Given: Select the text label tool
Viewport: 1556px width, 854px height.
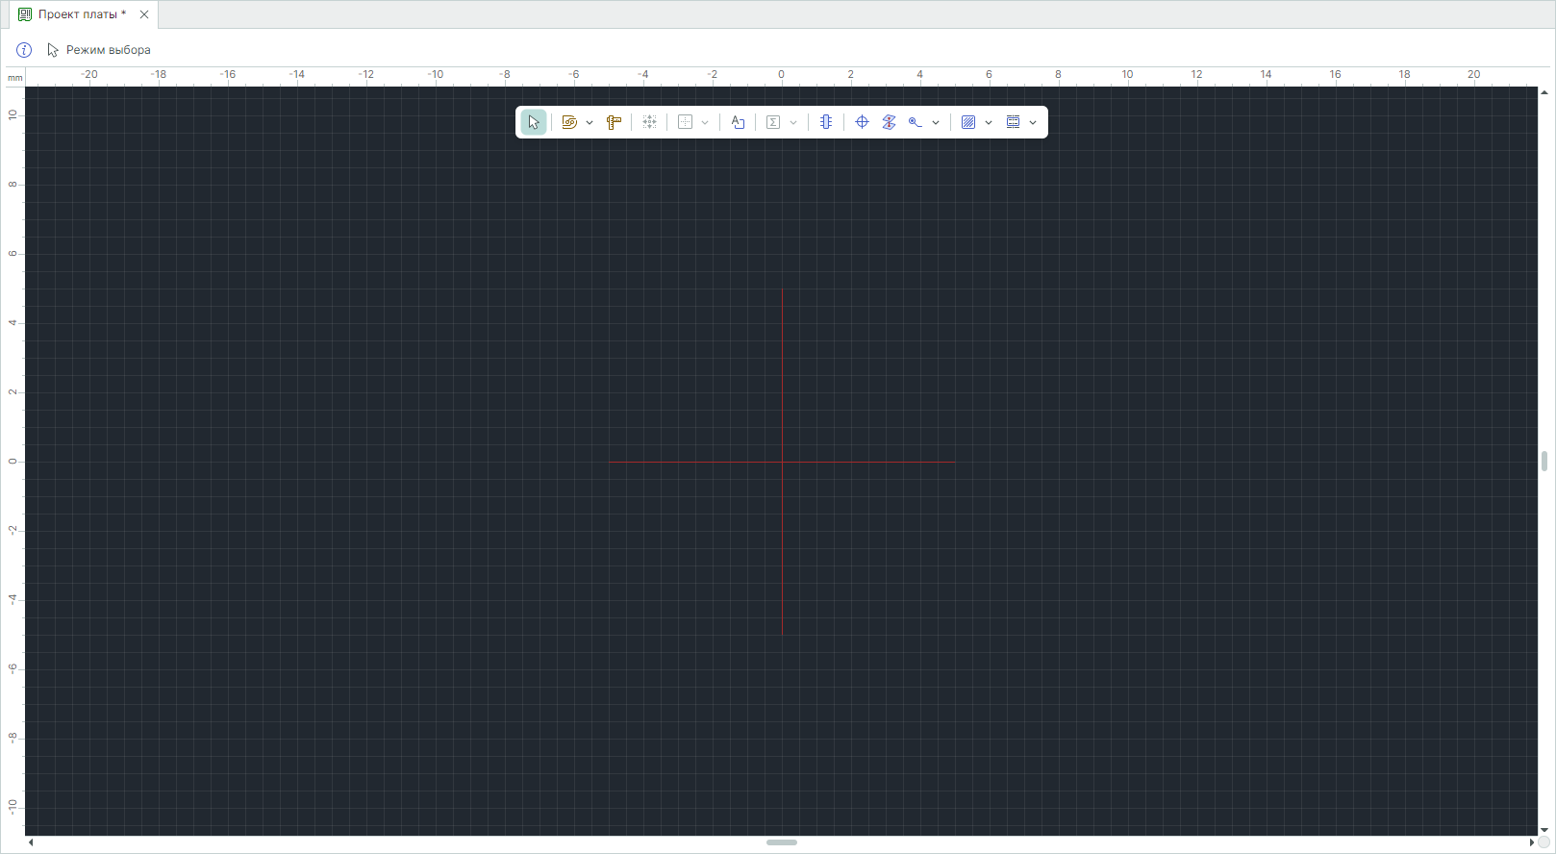Looking at the screenshot, I should click(x=738, y=122).
